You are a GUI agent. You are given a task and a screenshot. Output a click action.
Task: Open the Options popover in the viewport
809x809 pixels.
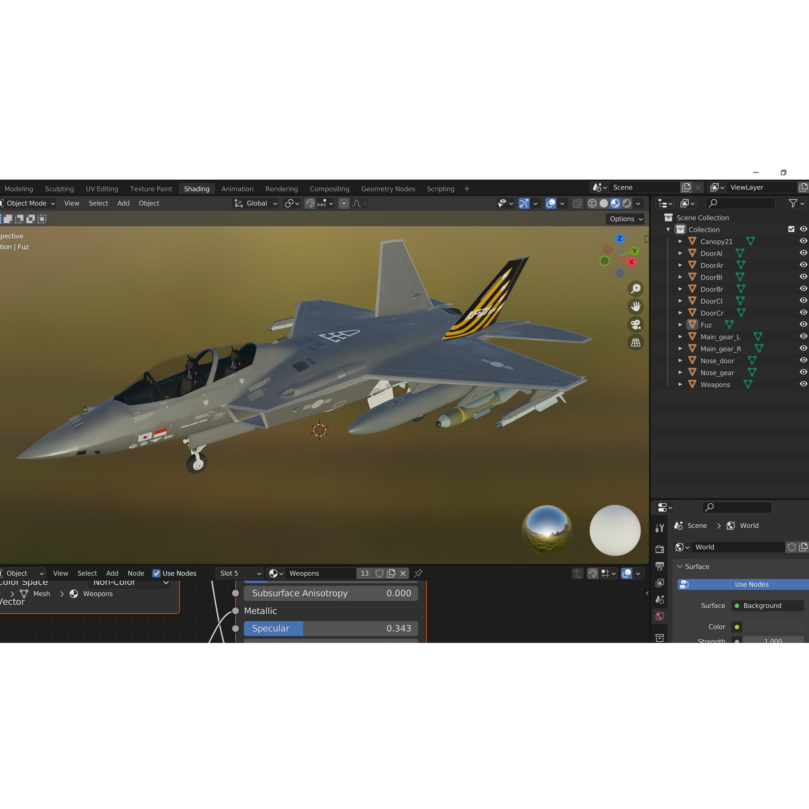[624, 219]
